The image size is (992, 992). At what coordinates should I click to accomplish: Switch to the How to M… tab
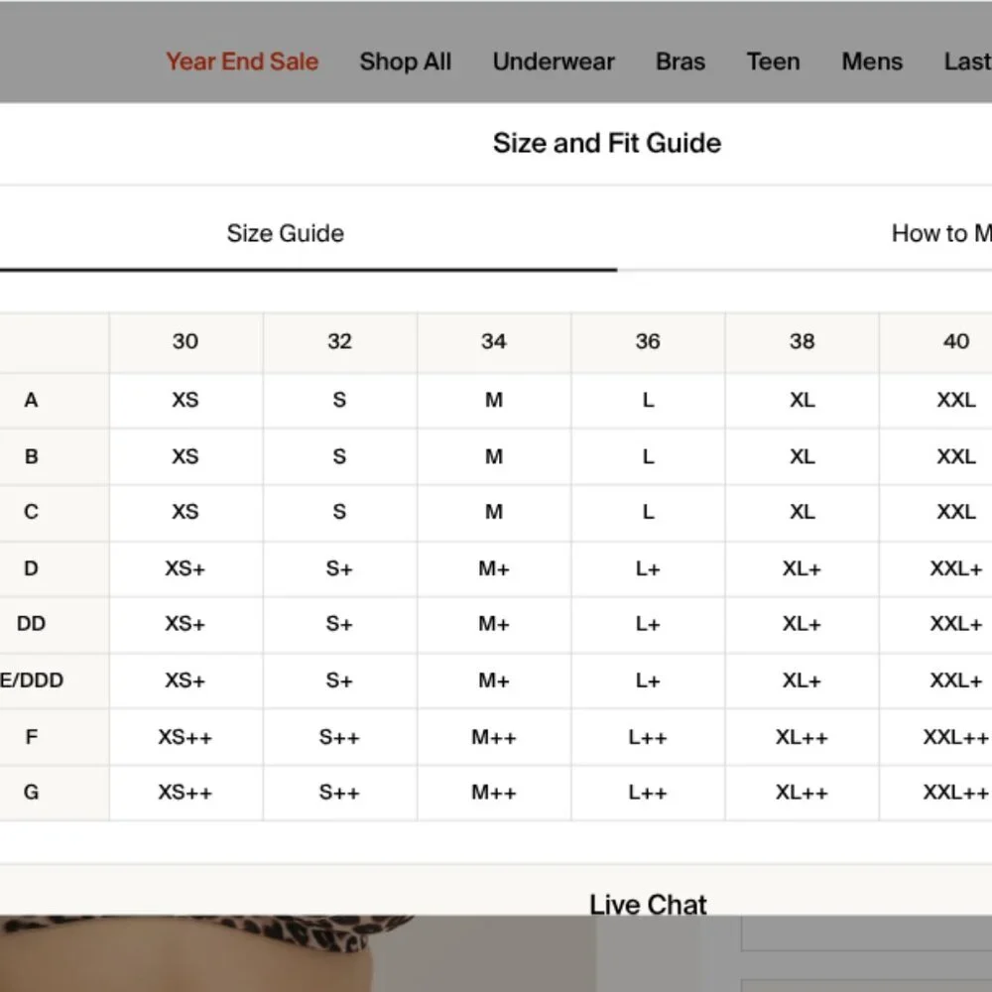pos(941,233)
